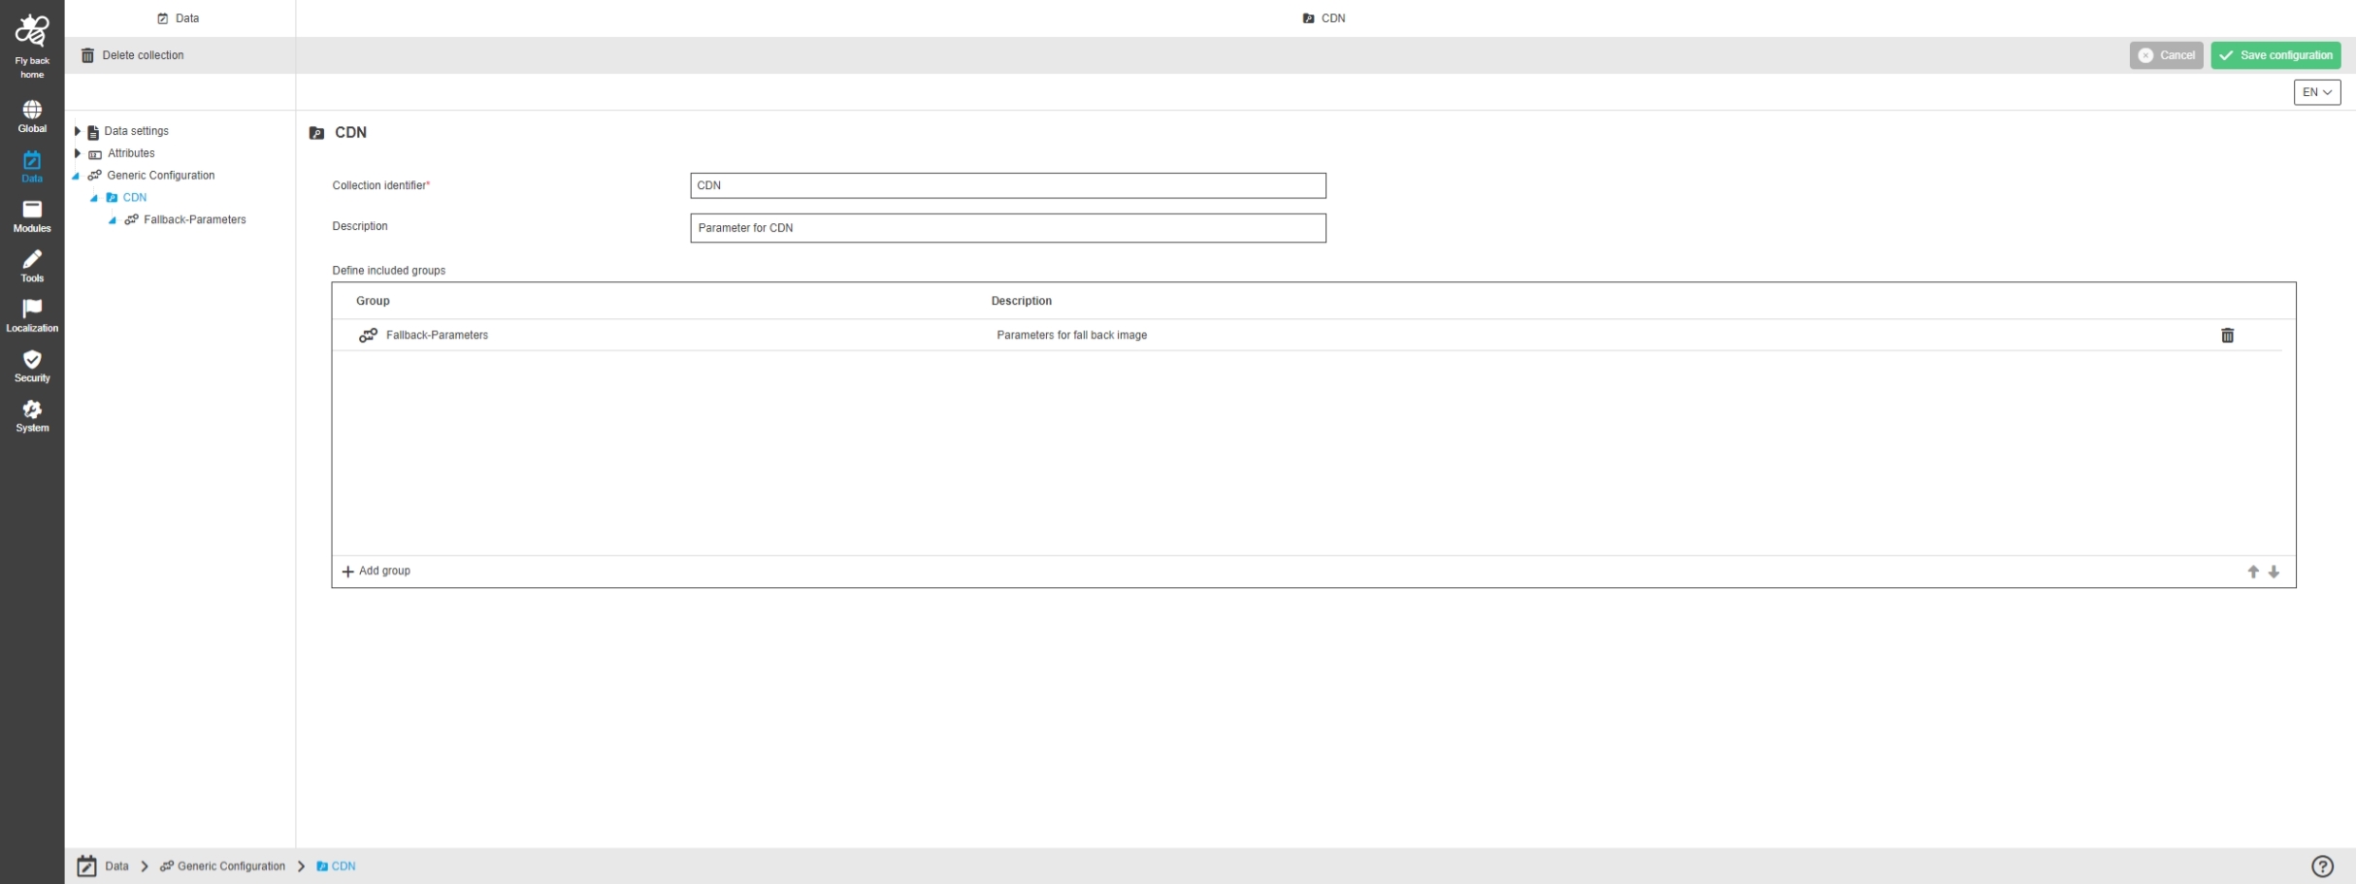2356x884 pixels.
Task: Open the Data section in sidebar
Action: 32,167
